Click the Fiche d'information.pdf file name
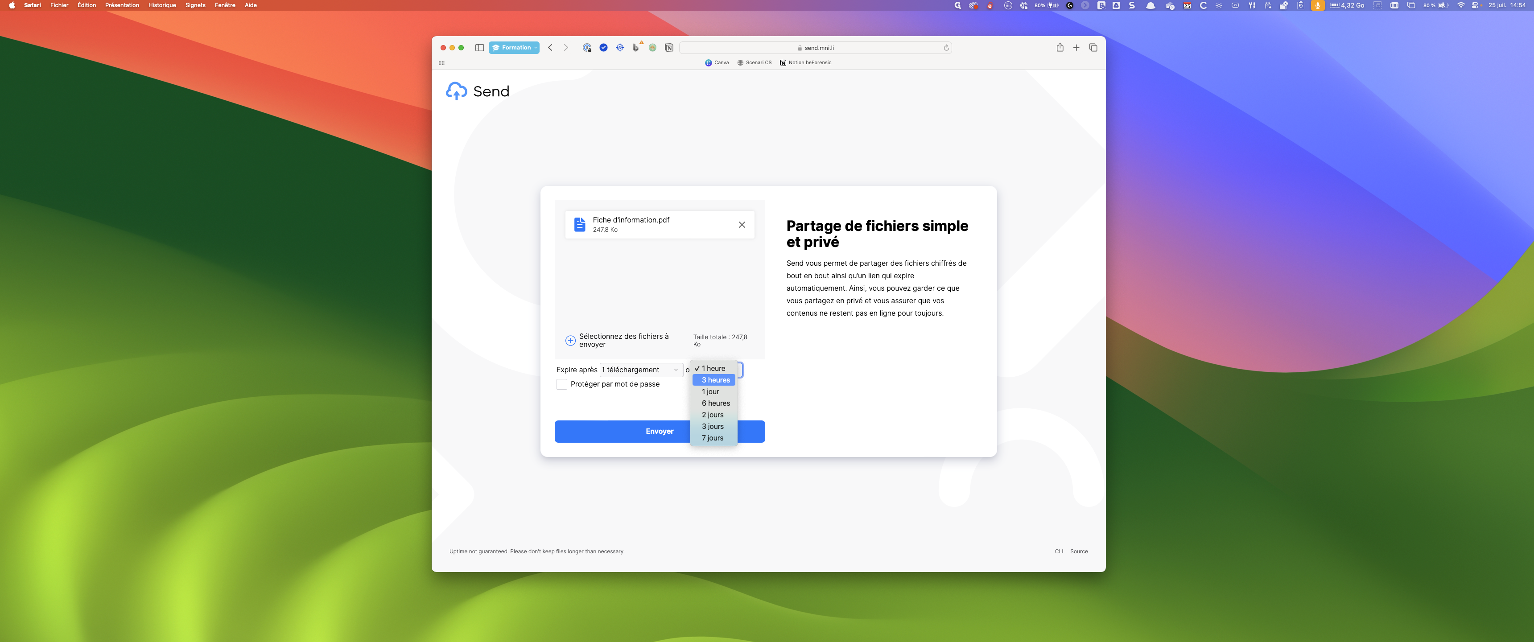Image resolution: width=1534 pixels, height=642 pixels. tap(631, 220)
